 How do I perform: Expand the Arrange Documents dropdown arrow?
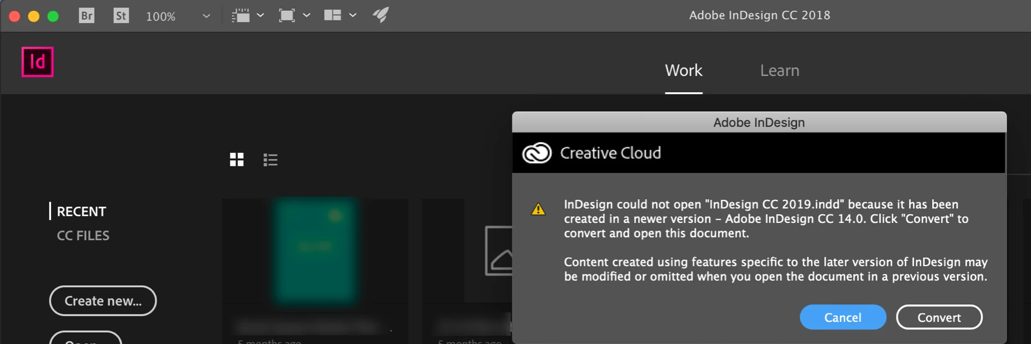pos(353,16)
